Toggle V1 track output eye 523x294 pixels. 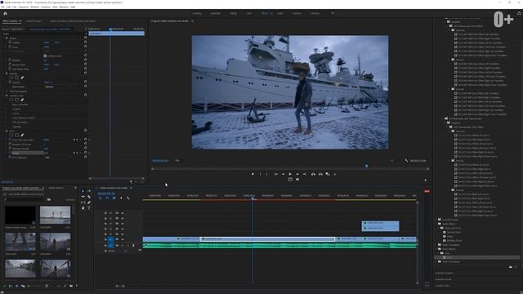(122, 239)
